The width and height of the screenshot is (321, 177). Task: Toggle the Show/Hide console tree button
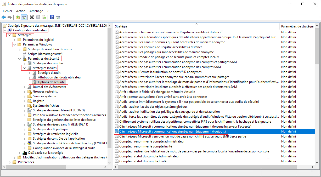(x=24, y=18)
